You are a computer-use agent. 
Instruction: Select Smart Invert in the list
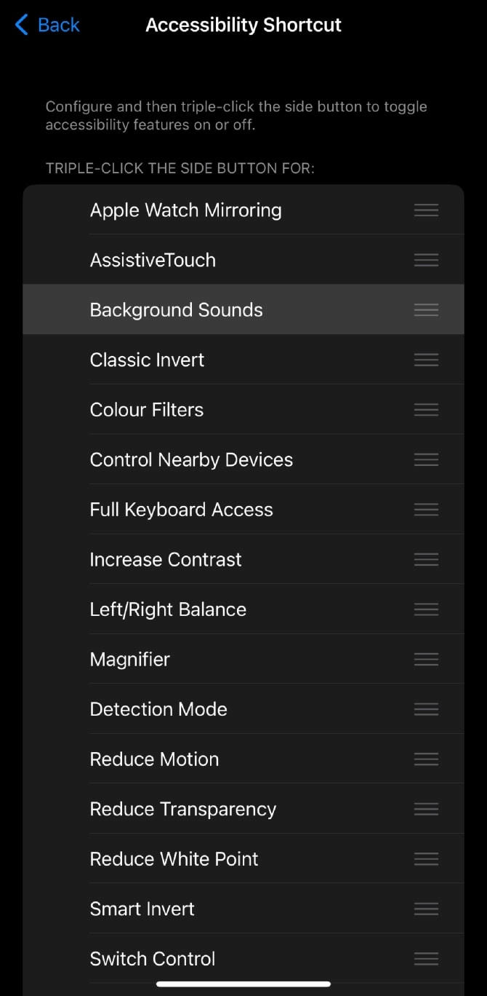(x=142, y=909)
